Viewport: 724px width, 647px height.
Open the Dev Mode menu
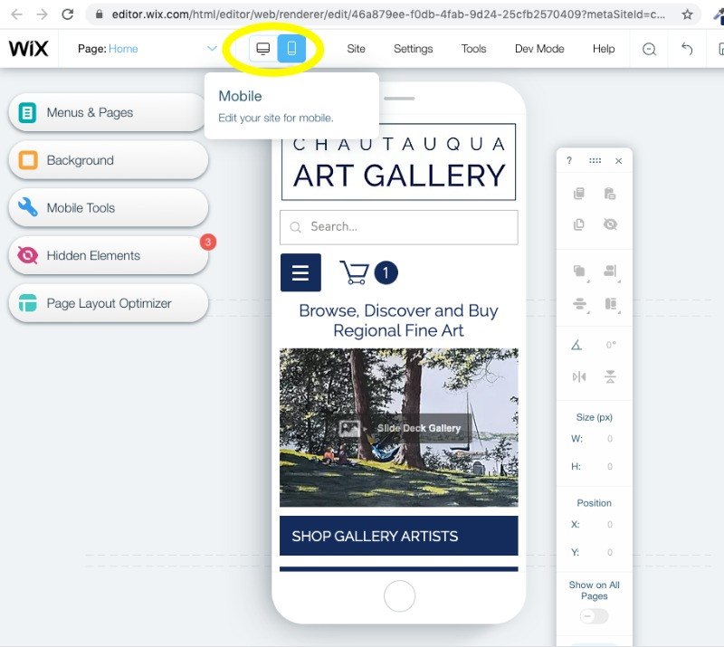(539, 49)
